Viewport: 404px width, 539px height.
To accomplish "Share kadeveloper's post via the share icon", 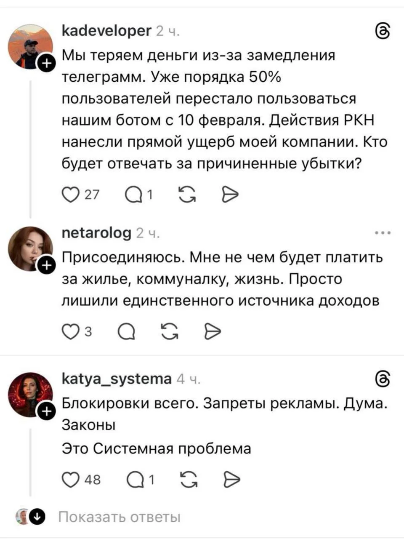I will click(229, 194).
